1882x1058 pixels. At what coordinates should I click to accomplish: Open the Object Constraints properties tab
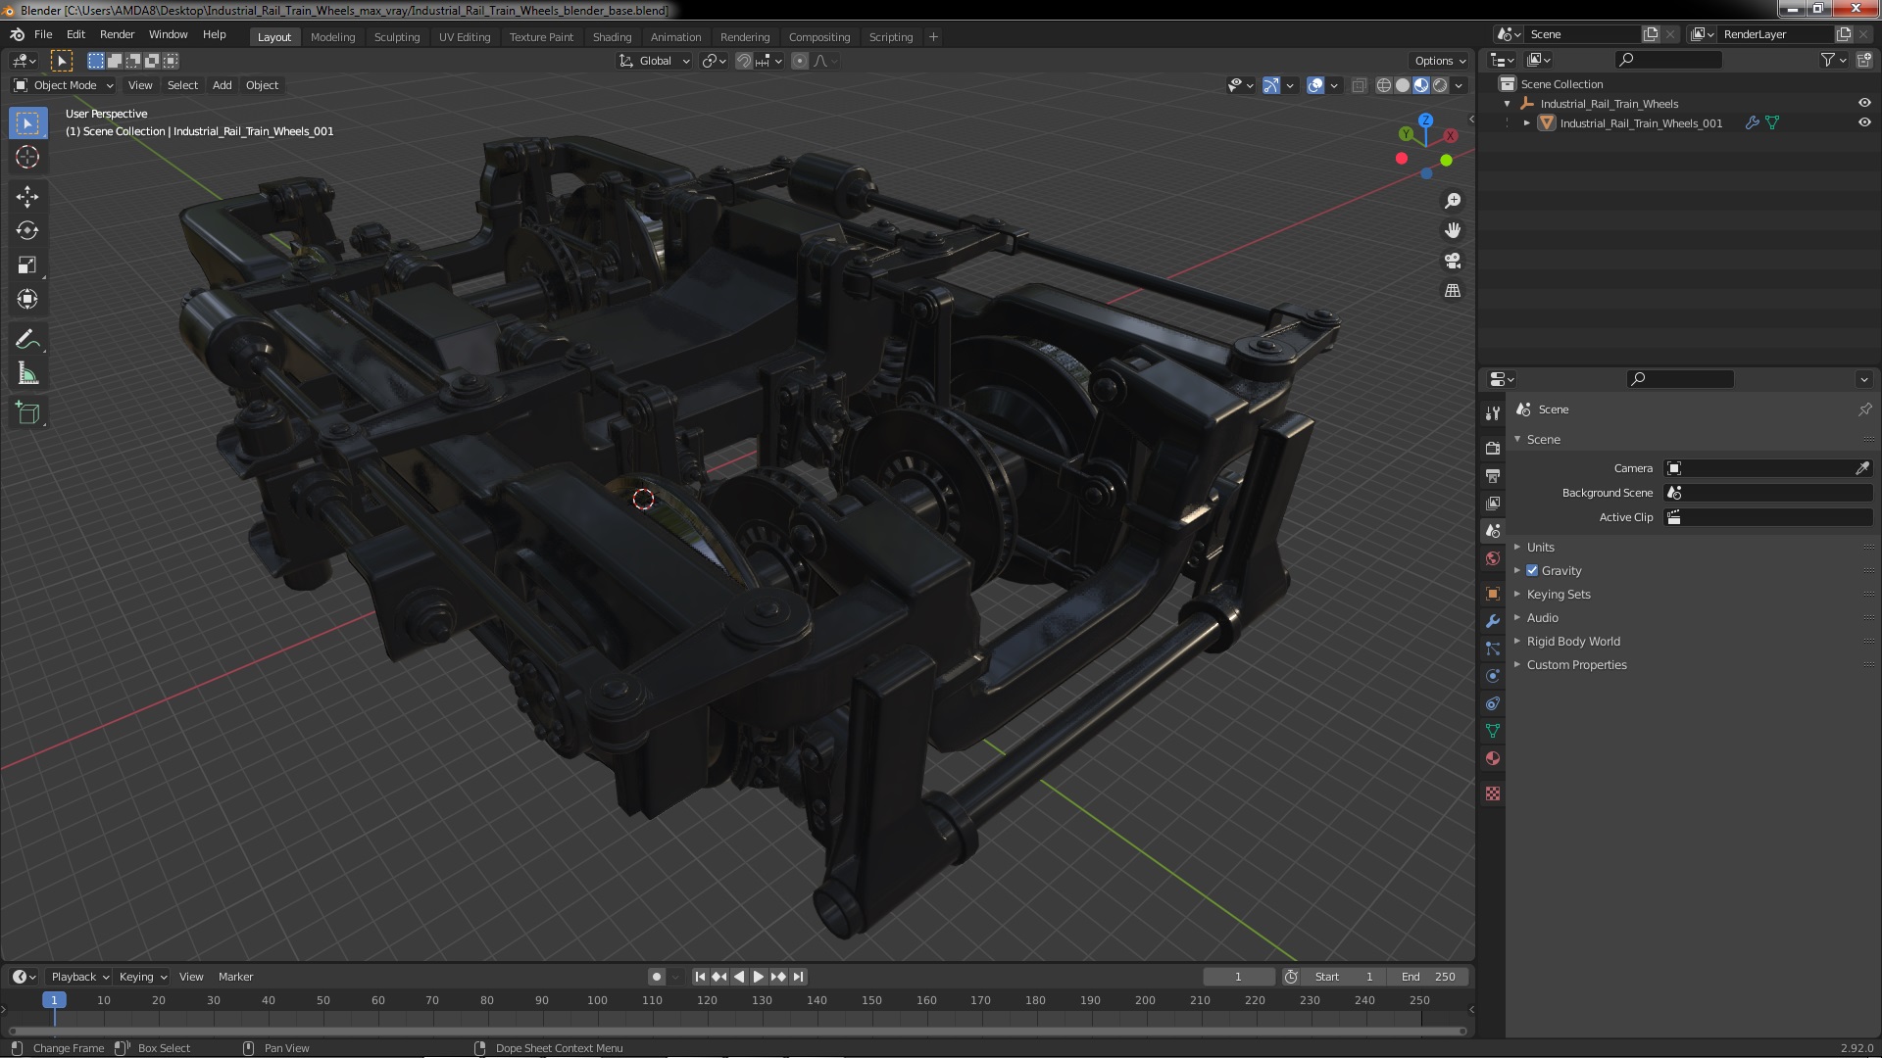tap(1493, 703)
